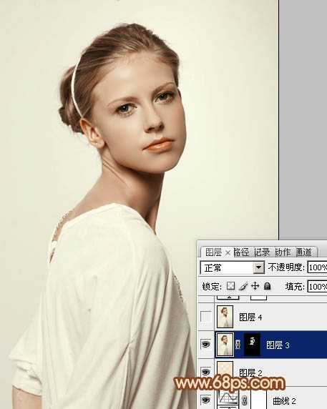Select the 图层 4 layer name
The height and width of the screenshot is (409, 327).
(250, 317)
